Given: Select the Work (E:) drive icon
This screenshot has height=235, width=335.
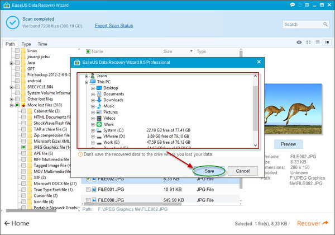Looking at the screenshot, I should click(99, 143).
